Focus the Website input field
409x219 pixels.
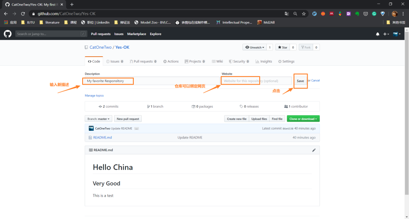click(x=257, y=81)
